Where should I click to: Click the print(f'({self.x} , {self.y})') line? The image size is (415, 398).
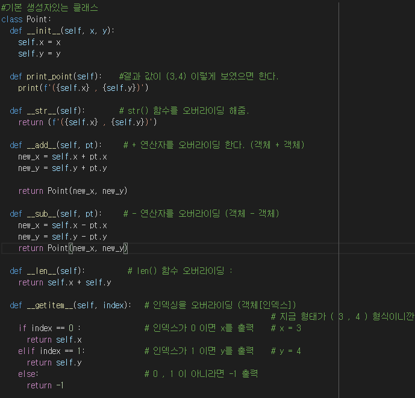tap(83, 88)
